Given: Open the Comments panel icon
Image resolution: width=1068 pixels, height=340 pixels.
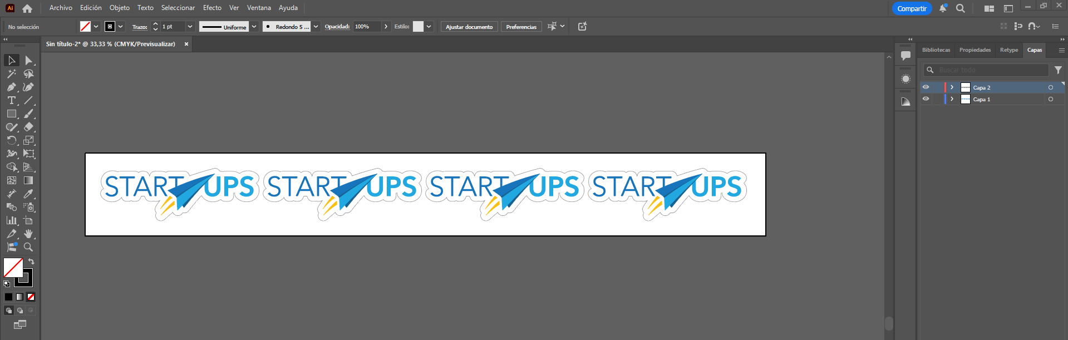Looking at the screenshot, I should pyautogui.click(x=905, y=56).
